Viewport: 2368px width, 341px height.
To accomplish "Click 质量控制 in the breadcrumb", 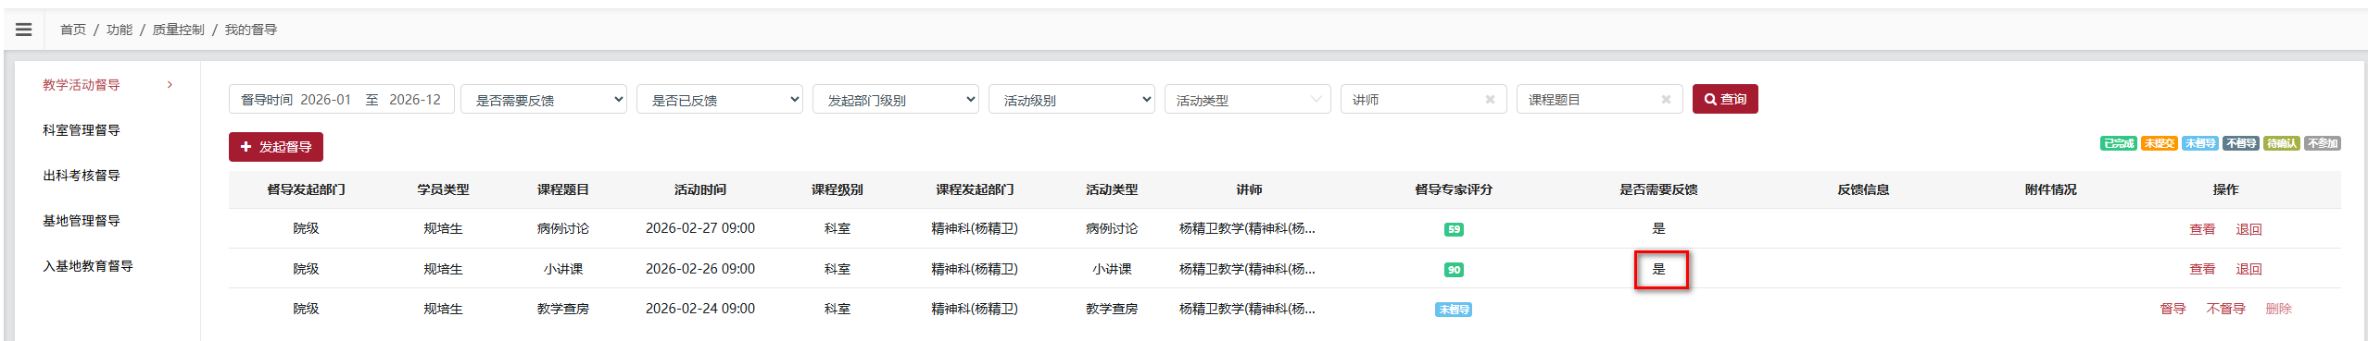I will pyautogui.click(x=179, y=30).
